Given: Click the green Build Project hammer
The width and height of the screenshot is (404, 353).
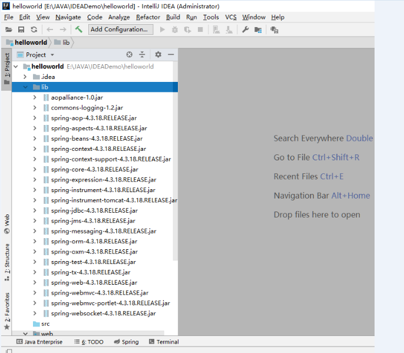Looking at the screenshot, I should tap(78, 29).
